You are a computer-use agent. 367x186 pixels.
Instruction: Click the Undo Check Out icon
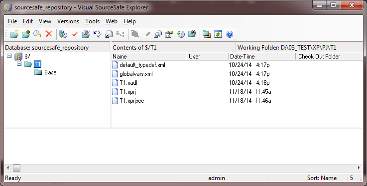[x=98, y=34]
